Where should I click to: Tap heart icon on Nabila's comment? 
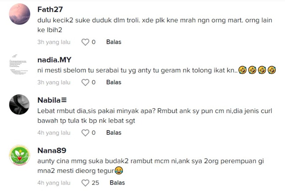tap(85, 133)
